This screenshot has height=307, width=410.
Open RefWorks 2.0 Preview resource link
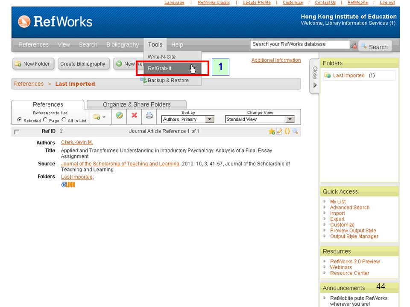tap(355, 261)
